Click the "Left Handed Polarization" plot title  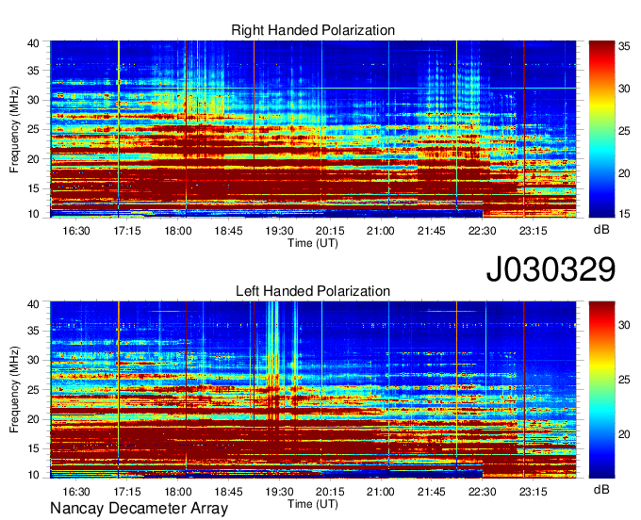(313, 291)
